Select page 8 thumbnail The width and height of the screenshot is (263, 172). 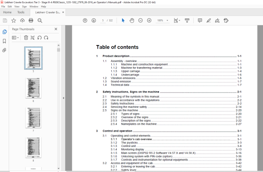33,147
